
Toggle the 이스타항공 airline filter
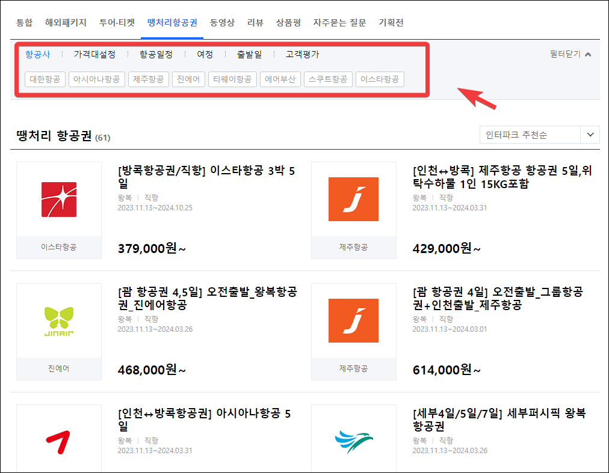[x=380, y=79]
